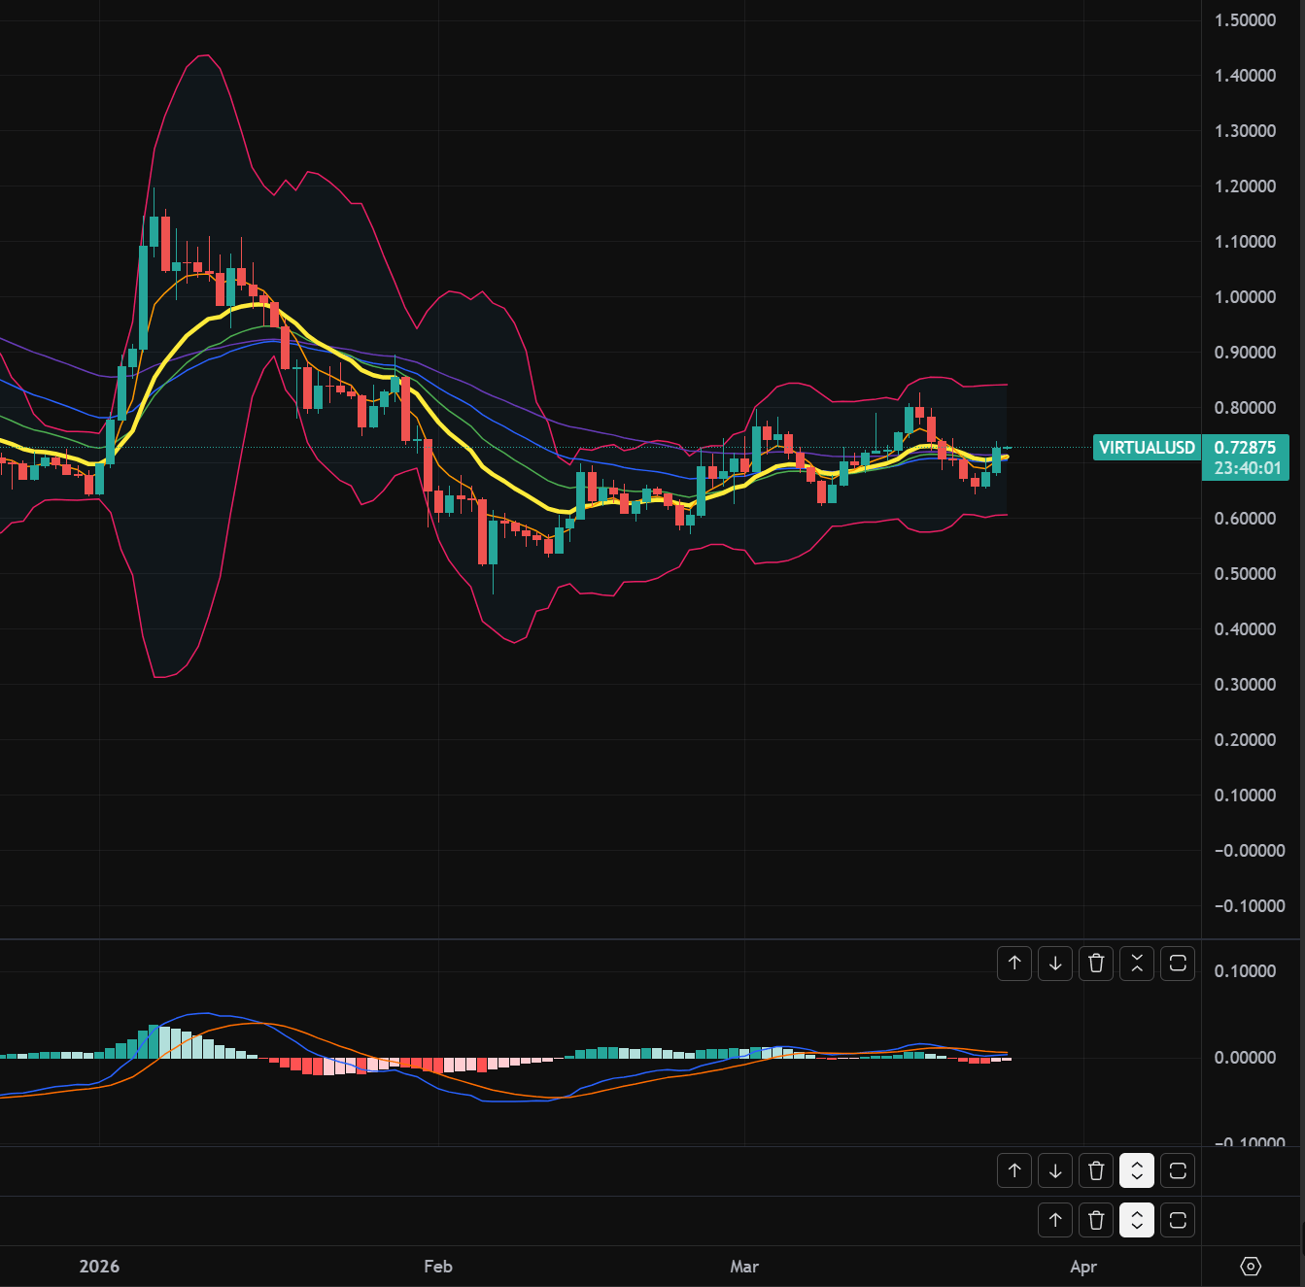Move the MACD pane down
The height and width of the screenshot is (1287, 1305).
(x=1055, y=963)
